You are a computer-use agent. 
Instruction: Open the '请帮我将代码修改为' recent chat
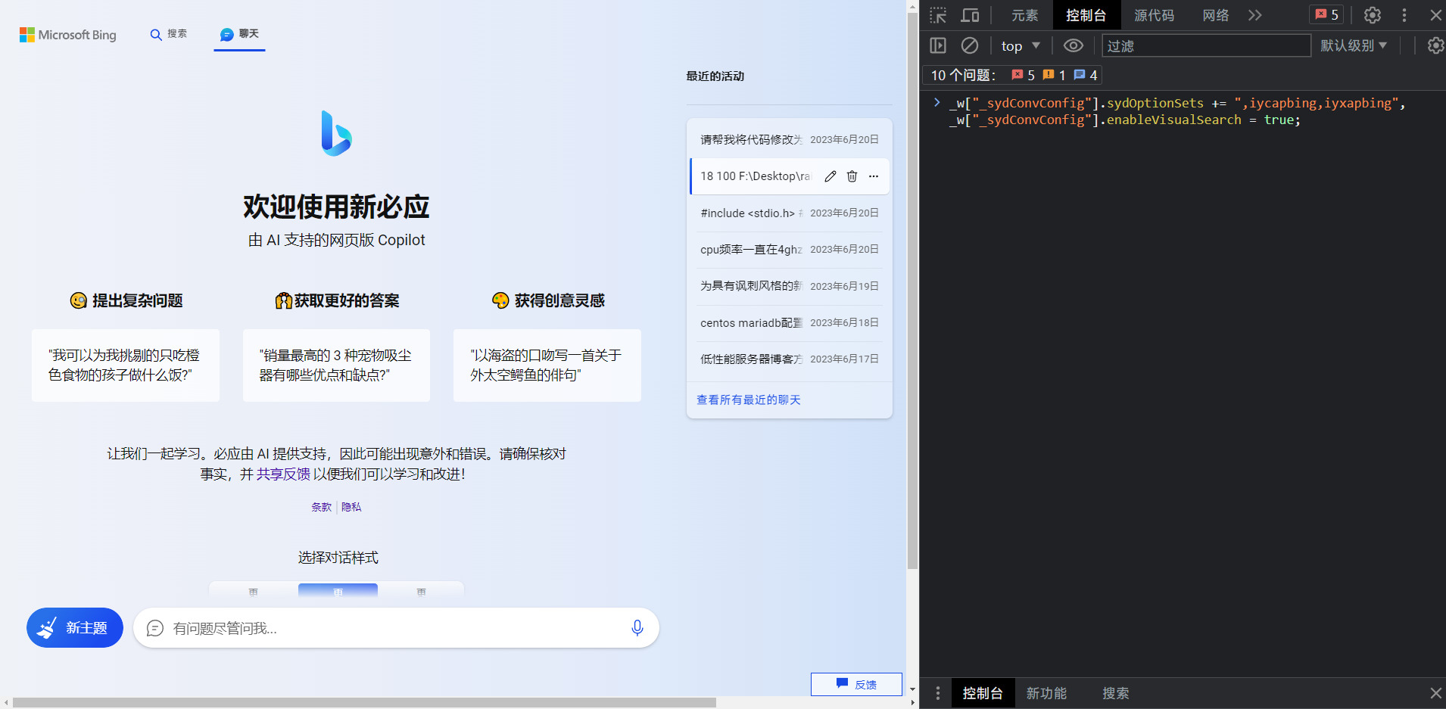[790, 139]
